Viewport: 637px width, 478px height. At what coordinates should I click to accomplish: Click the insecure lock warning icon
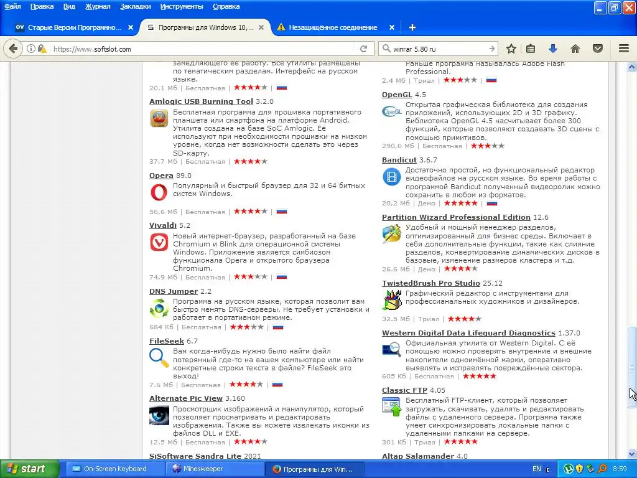(x=42, y=49)
